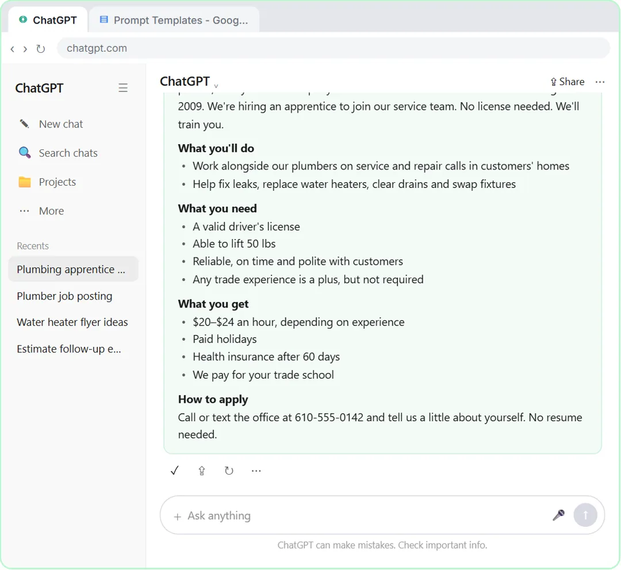Click the checkmark icon below the response
This screenshot has width=621, height=570.
(174, 471)
